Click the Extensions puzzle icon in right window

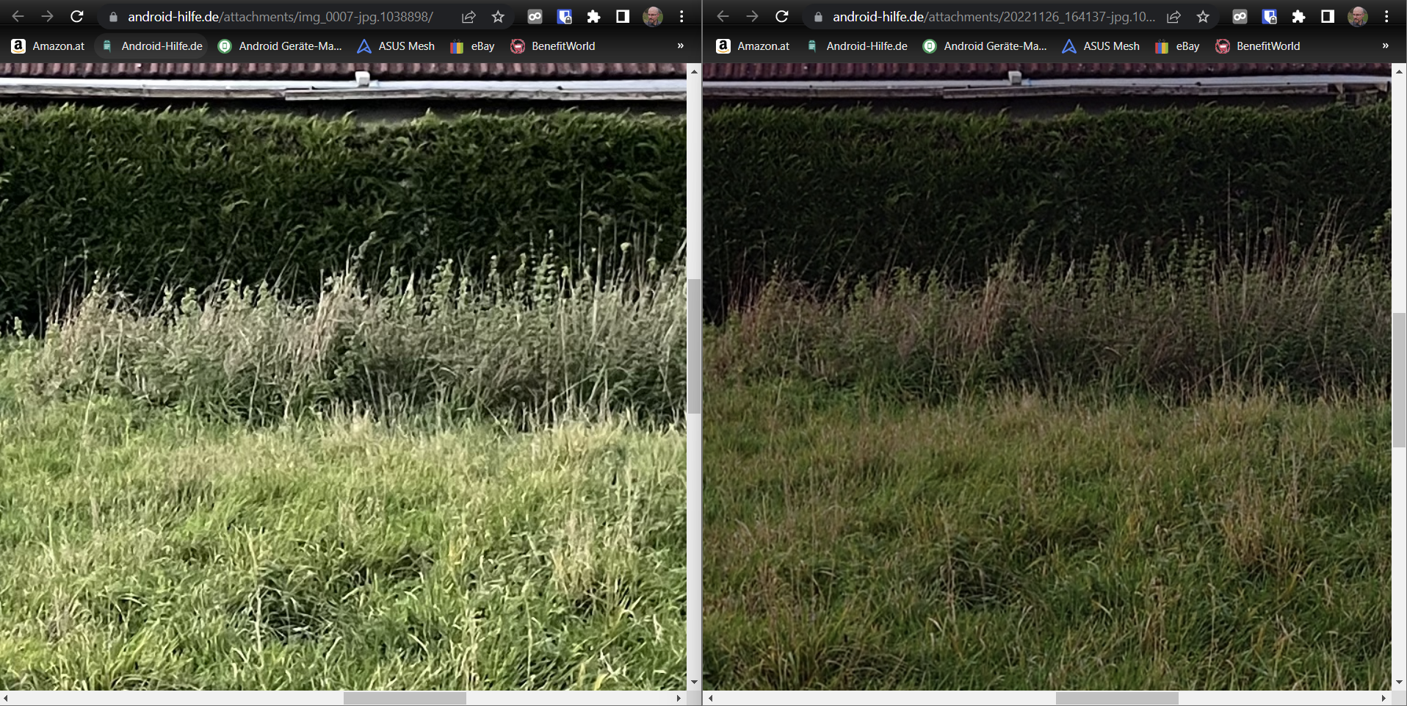pos(1298,16)
